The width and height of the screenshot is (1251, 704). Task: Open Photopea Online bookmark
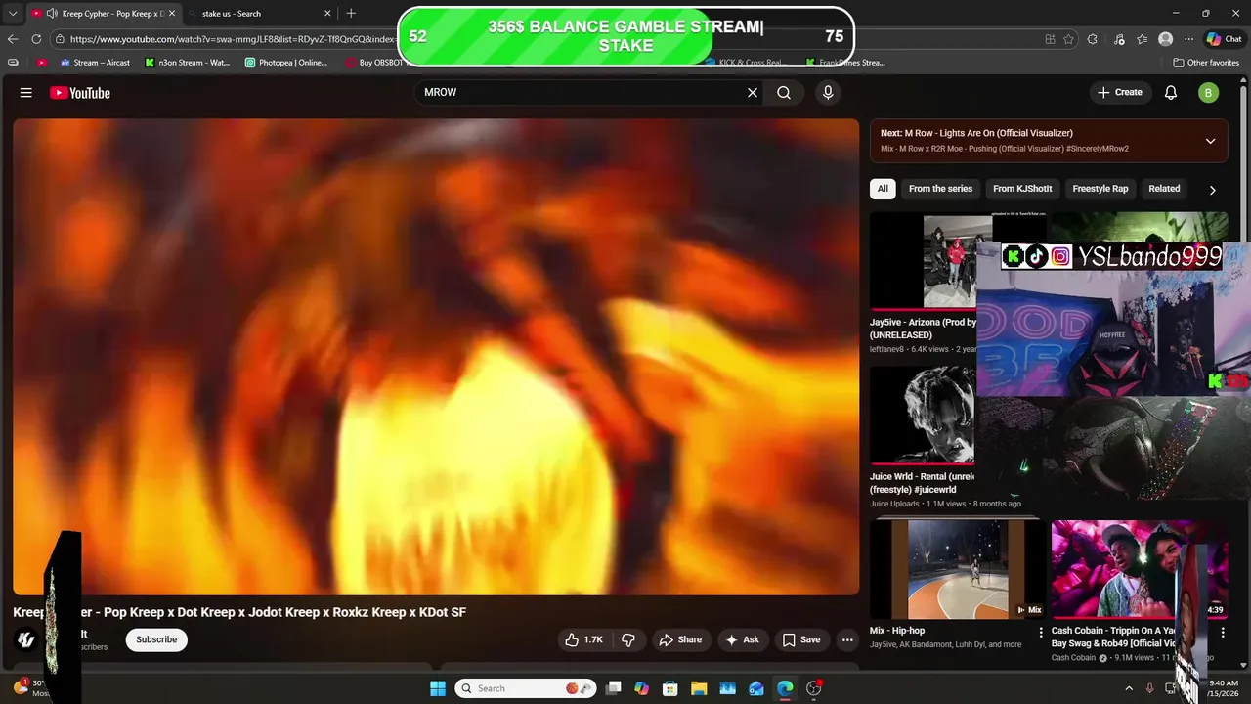pyautogui.click(x=286, y=63)
